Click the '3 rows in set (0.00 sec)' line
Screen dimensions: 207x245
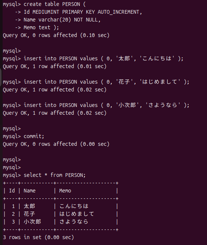[38, 238]
